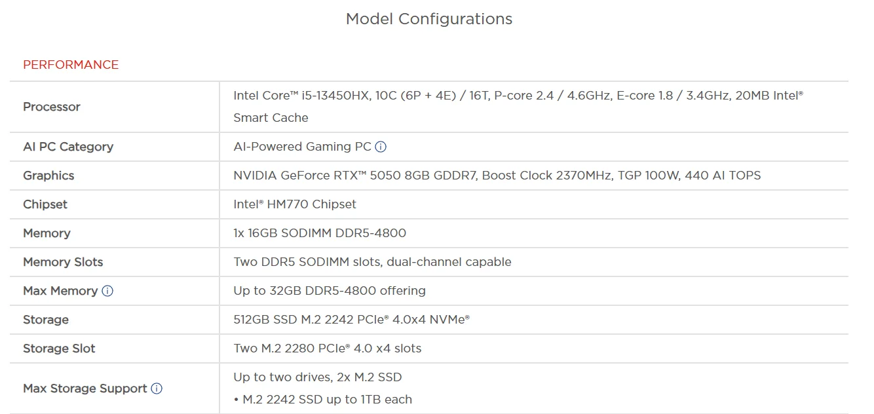Screen dimensions: 874x414
Task: Click the Model Configurations title
Action: tap(429, 19)
